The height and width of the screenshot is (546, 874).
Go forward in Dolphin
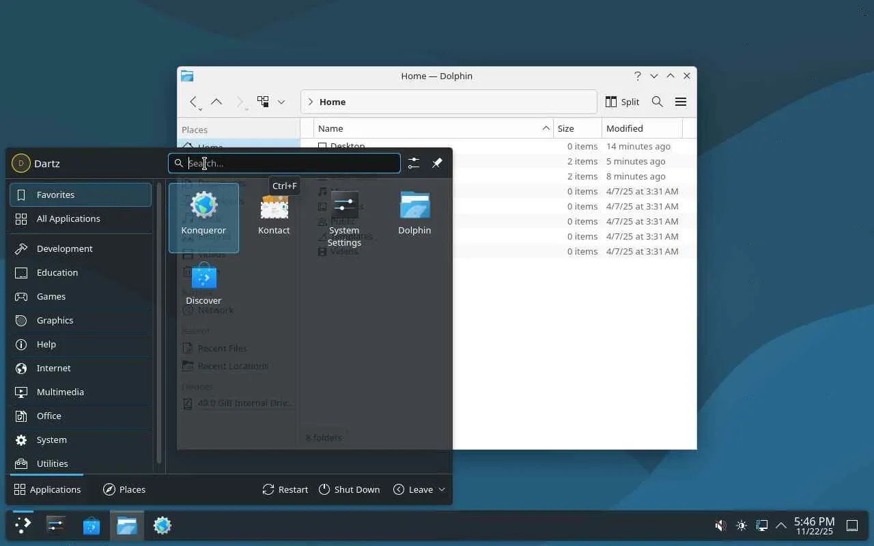click(240, 102)
